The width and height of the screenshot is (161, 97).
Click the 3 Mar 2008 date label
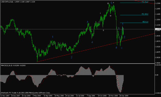coord(37,96)
